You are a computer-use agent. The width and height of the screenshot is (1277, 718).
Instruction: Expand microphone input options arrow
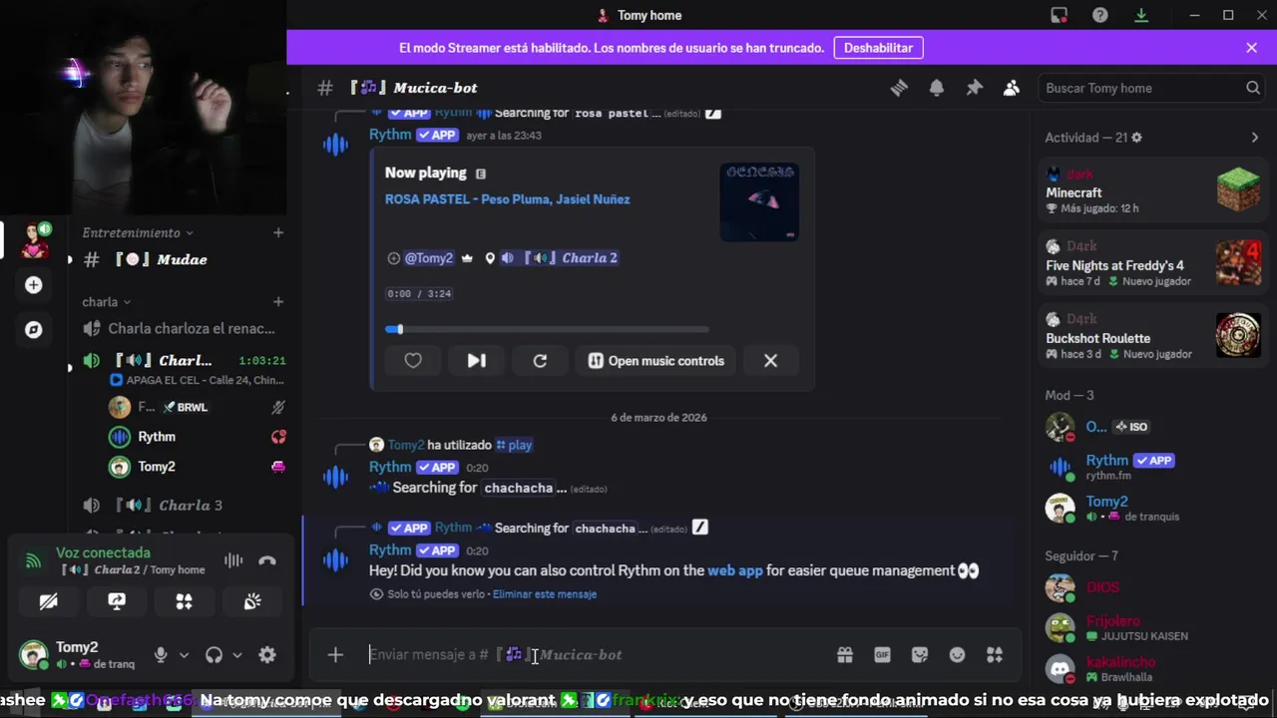(184, 655)
